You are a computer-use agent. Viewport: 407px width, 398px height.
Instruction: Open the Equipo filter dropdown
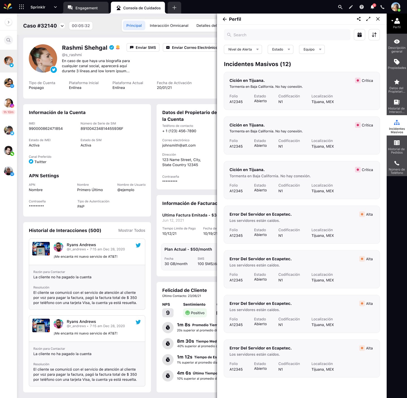tap(312, 49)
